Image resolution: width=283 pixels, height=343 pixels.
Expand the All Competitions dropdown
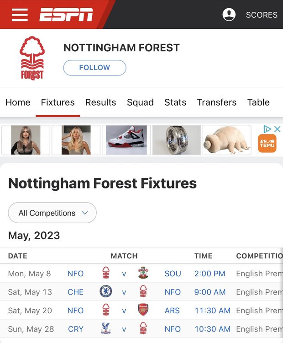coord(52,213)
